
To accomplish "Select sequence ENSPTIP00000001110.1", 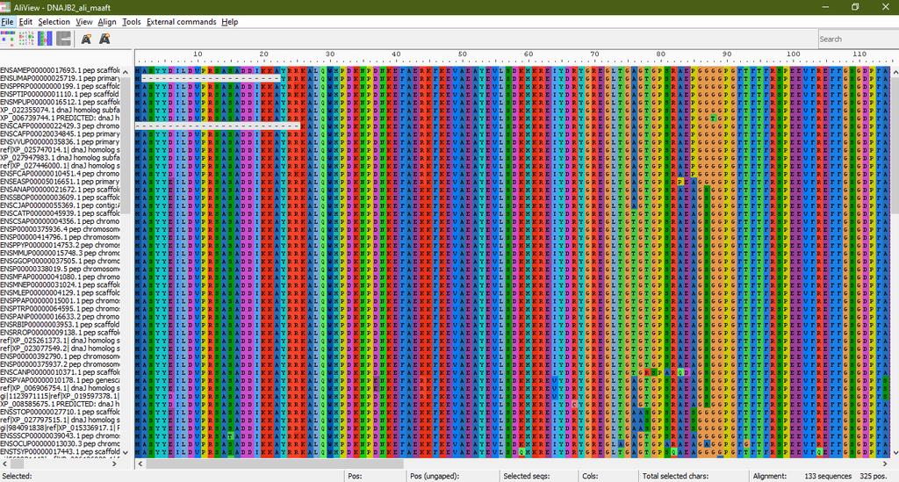I will [61, 94].
